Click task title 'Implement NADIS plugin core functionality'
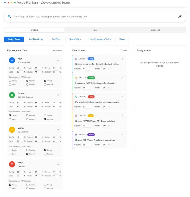190x197 pixels. pyautogui.click(x=95, y=83)
